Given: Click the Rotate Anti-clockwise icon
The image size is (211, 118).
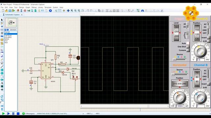Looking at the screenshot, I should coord(2,100).
